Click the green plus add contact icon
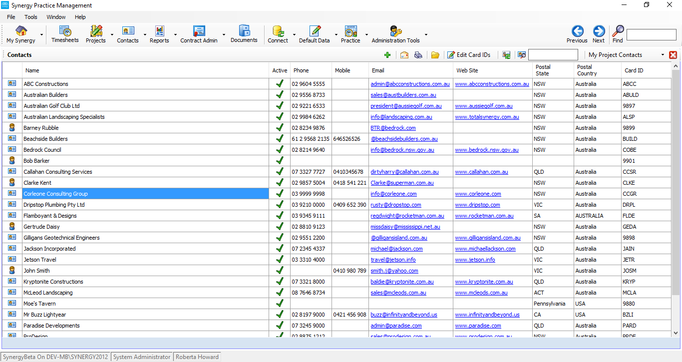The image size is (682, 362). (x=387, y=55)
